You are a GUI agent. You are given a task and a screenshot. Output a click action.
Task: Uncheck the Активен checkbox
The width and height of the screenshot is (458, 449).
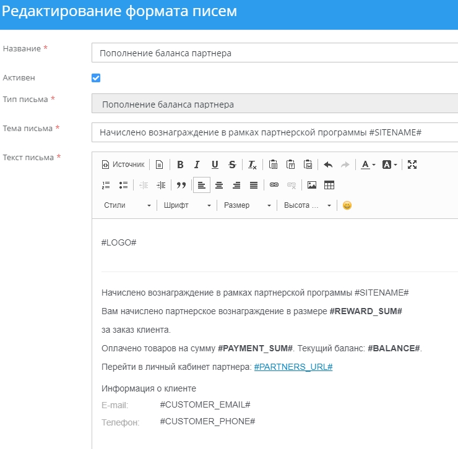[x=96, y=78]
